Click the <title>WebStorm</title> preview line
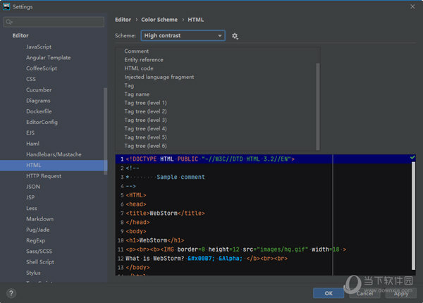This screenshot has height=303, width=423. [x=165, y=214]
